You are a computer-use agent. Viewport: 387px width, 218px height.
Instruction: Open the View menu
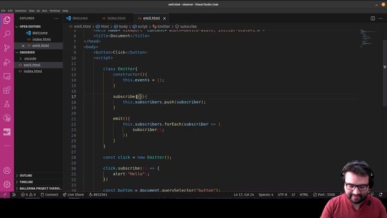pyautogui.click(x=31, y=11)
